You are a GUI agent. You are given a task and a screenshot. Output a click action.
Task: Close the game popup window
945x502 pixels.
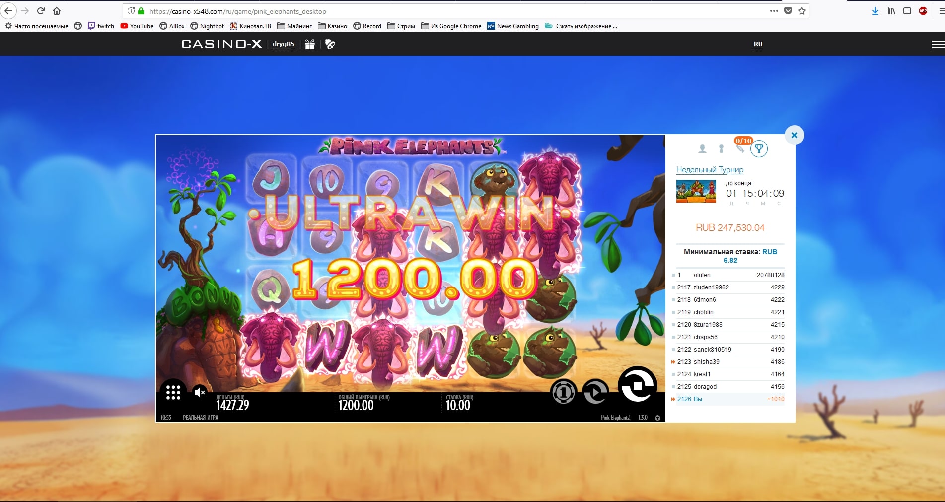point(794,135)
